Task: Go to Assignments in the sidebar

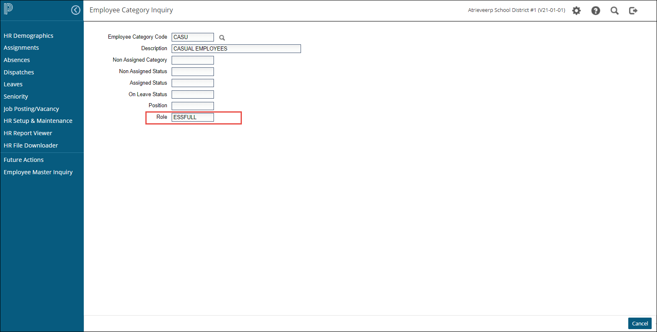Action: point(21,48)
